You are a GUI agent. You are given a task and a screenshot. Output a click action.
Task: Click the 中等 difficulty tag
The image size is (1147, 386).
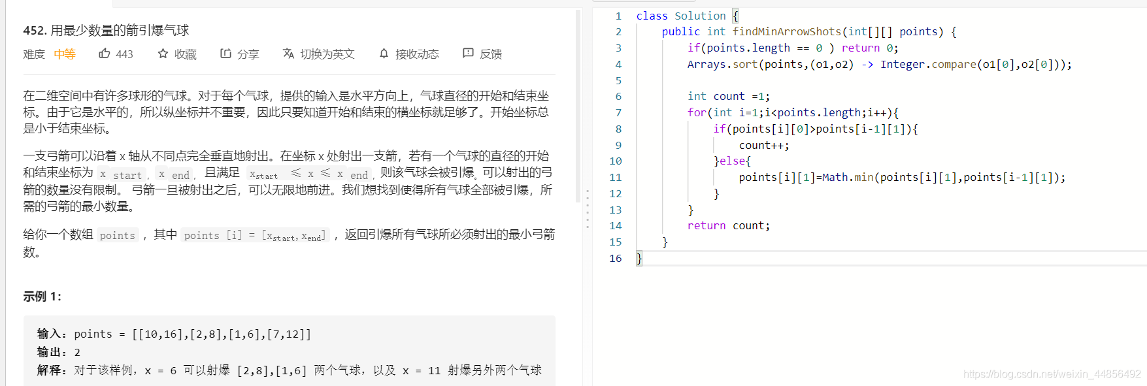pyautogui.click(x=65, y=54)
